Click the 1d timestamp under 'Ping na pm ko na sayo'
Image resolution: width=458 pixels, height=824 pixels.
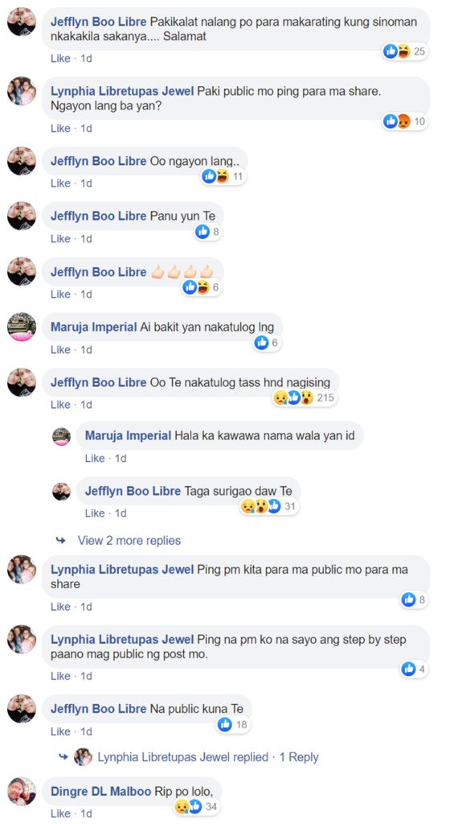pos(86,676)
